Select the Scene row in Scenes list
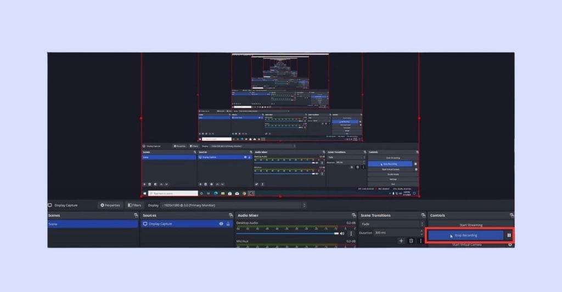This screenshot has height=292, width=562. click(93, 224)
